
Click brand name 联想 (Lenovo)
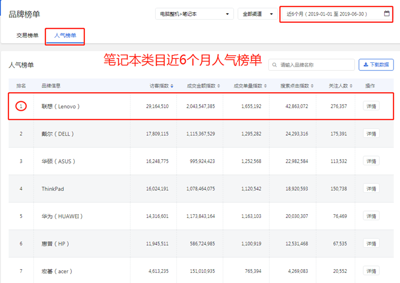click(x=61, y=106)
